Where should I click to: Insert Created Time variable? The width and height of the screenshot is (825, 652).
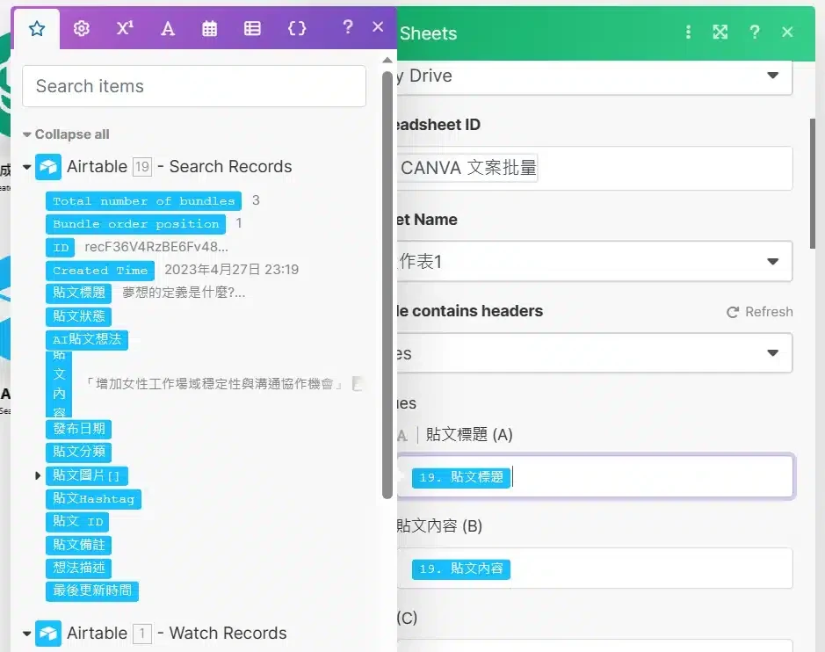[100, 271]
